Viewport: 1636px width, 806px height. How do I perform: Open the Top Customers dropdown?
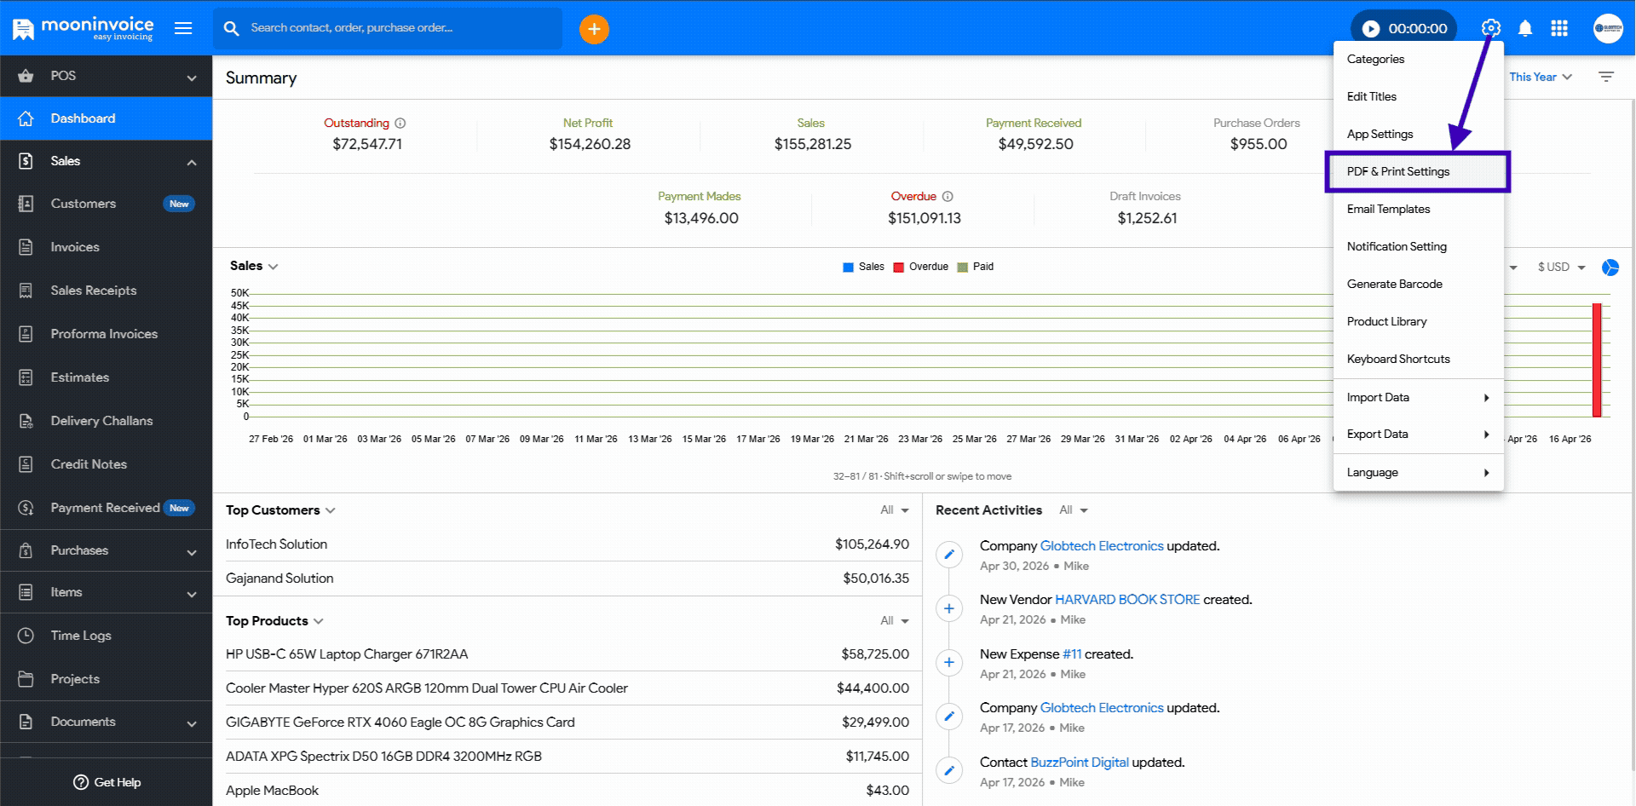click(x=280, y=510)
